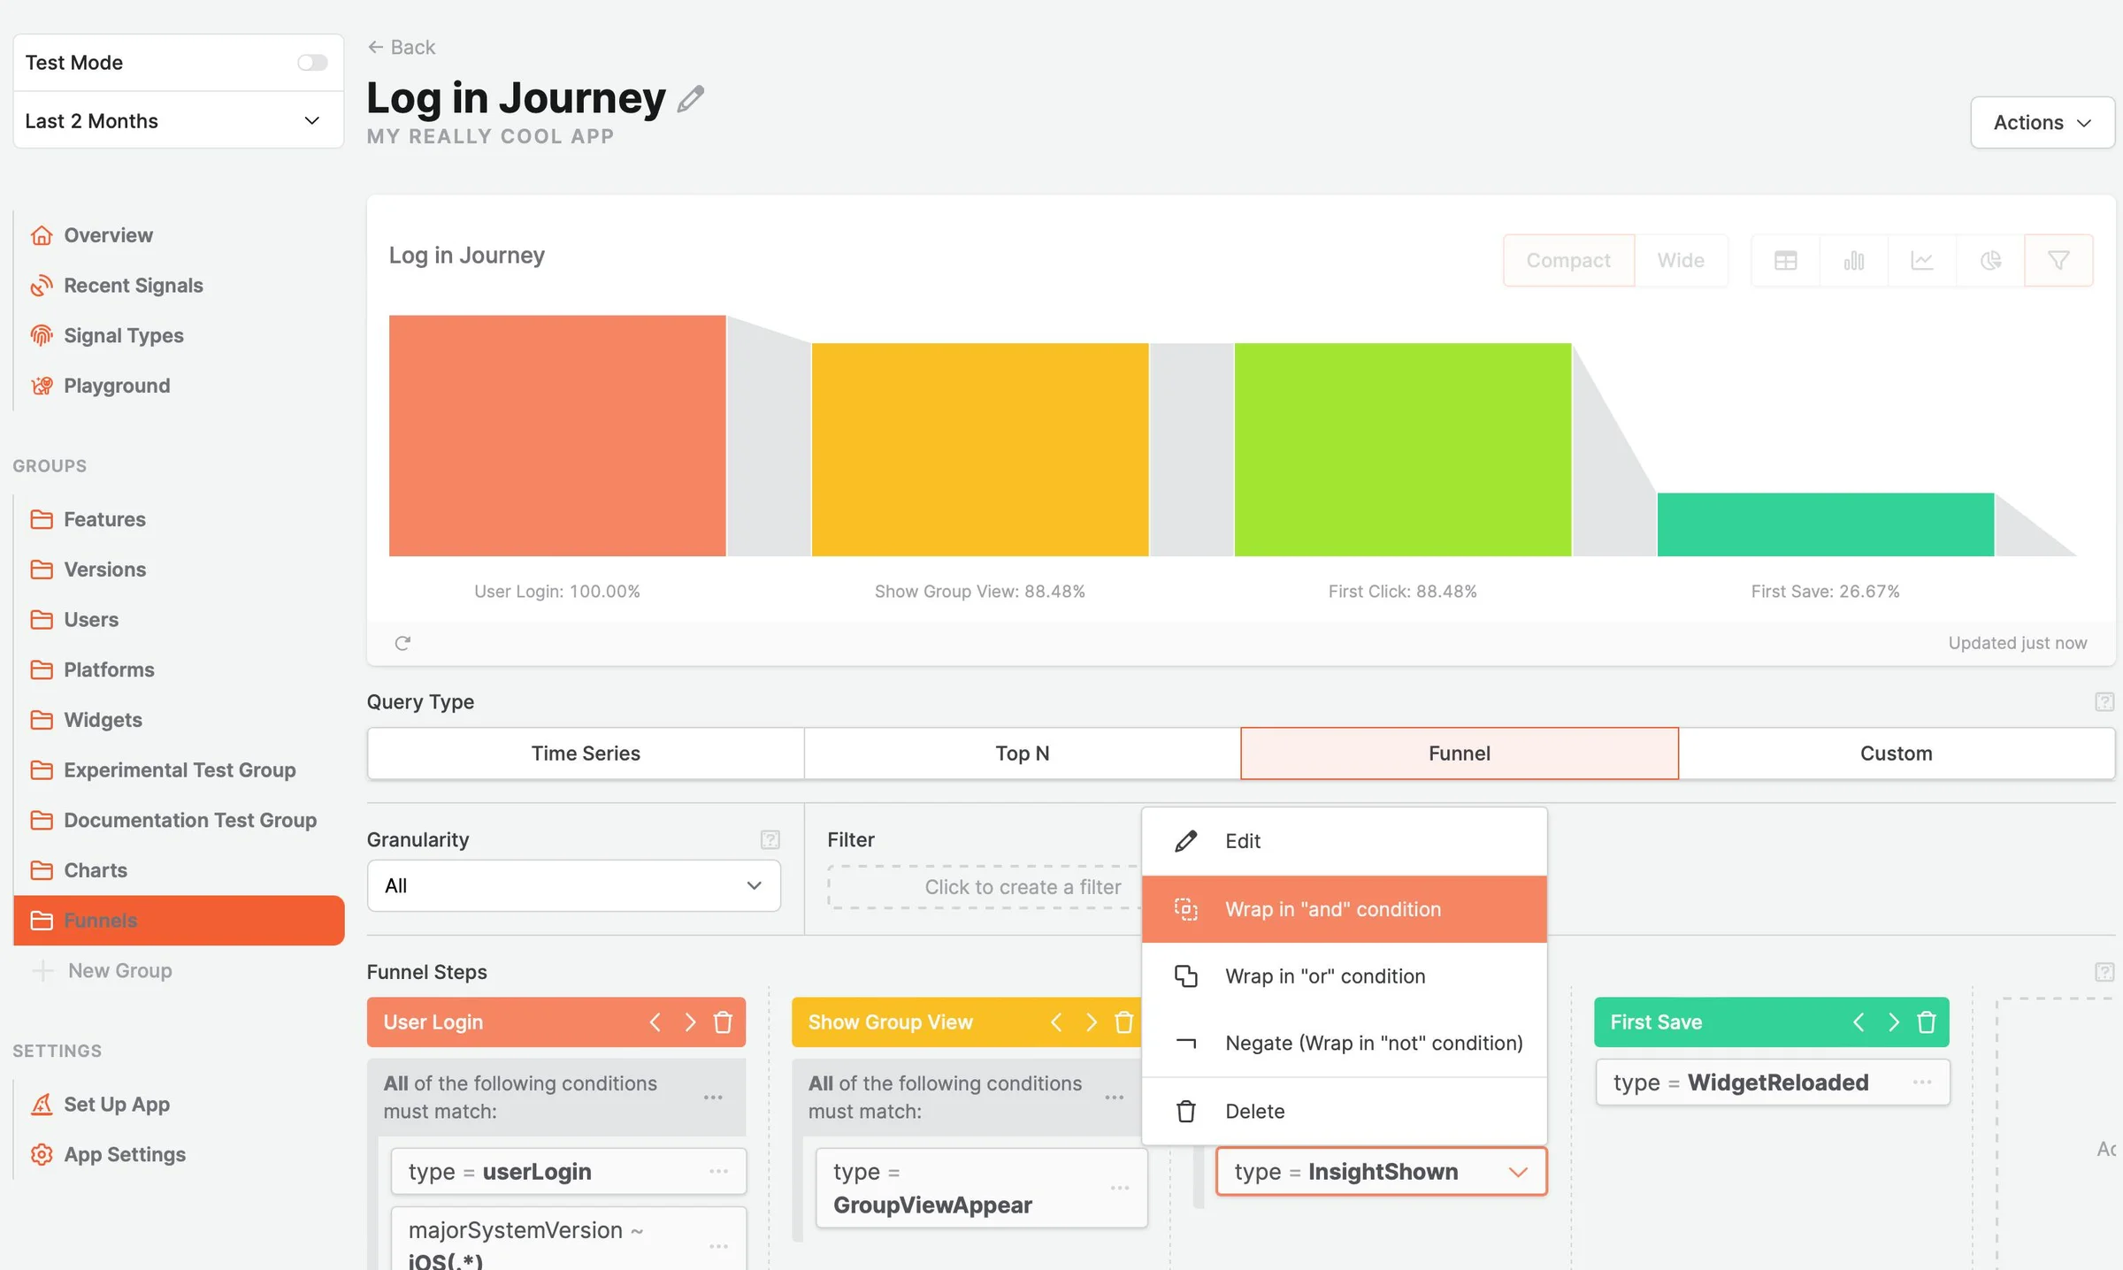Image resolution: width=2123 pixels, height=1270 pixels.
Task: Open menu for Show Group View conditions group
Action: click(1114, 1098)
